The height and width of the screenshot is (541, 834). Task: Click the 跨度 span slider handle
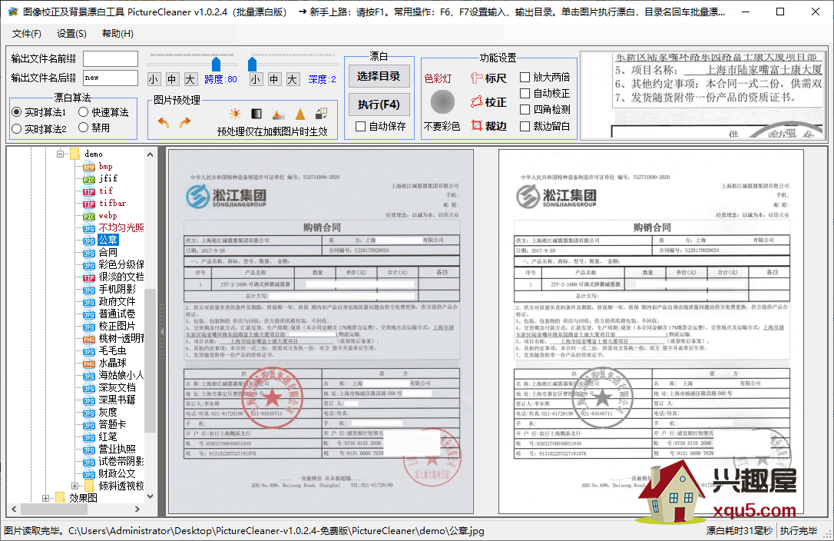[216, 64]
